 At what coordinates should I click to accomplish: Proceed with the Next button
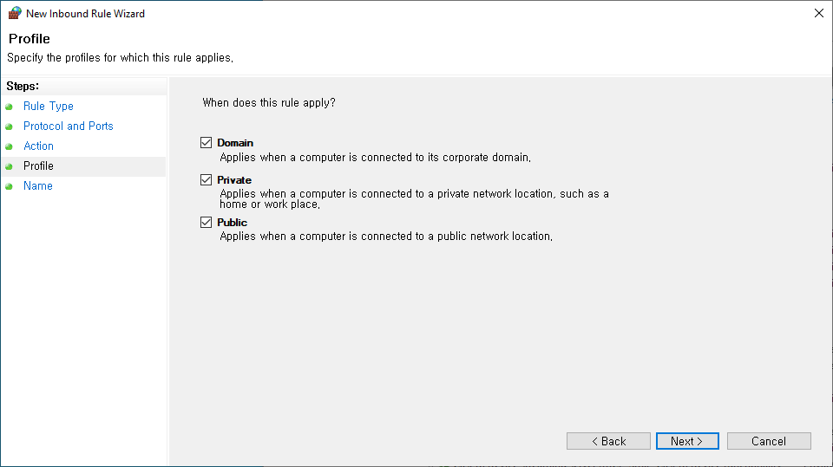click(x=687, y=441)
